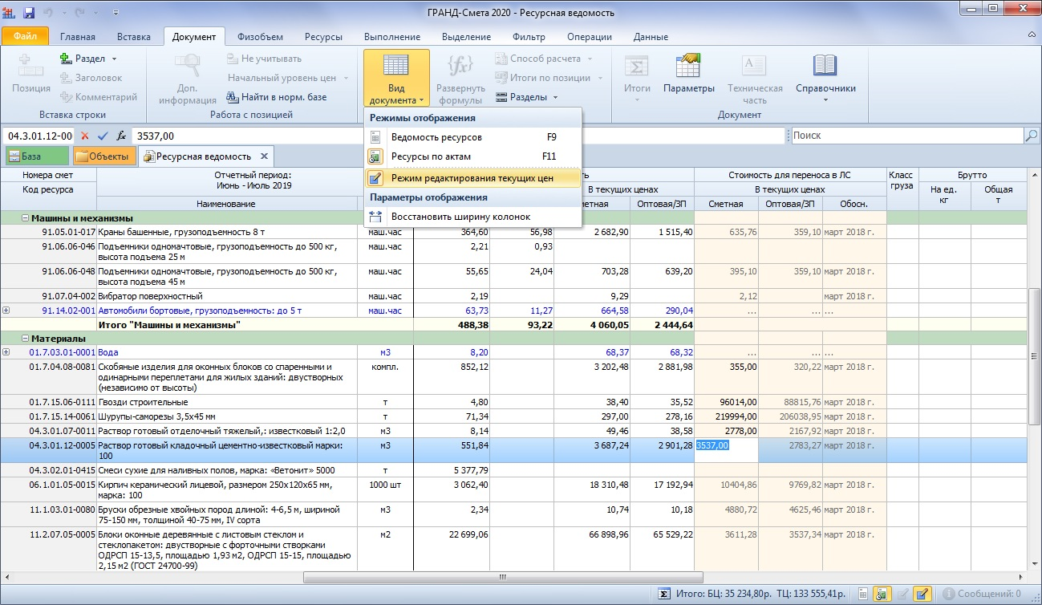The width and height of the screenshot is (1042, 605).
Task: Click the Save icon in quick access toolbar
Action: 30,13
